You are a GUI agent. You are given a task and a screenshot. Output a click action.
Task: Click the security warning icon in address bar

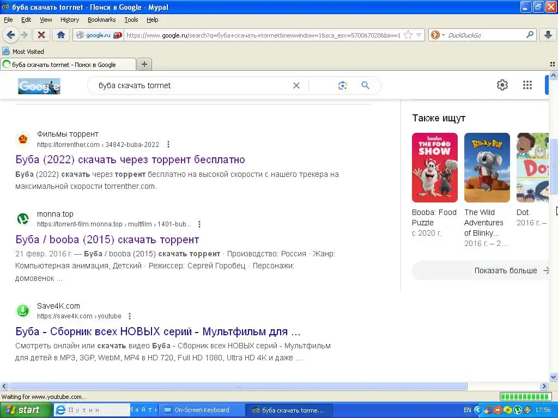click(118, 35)
